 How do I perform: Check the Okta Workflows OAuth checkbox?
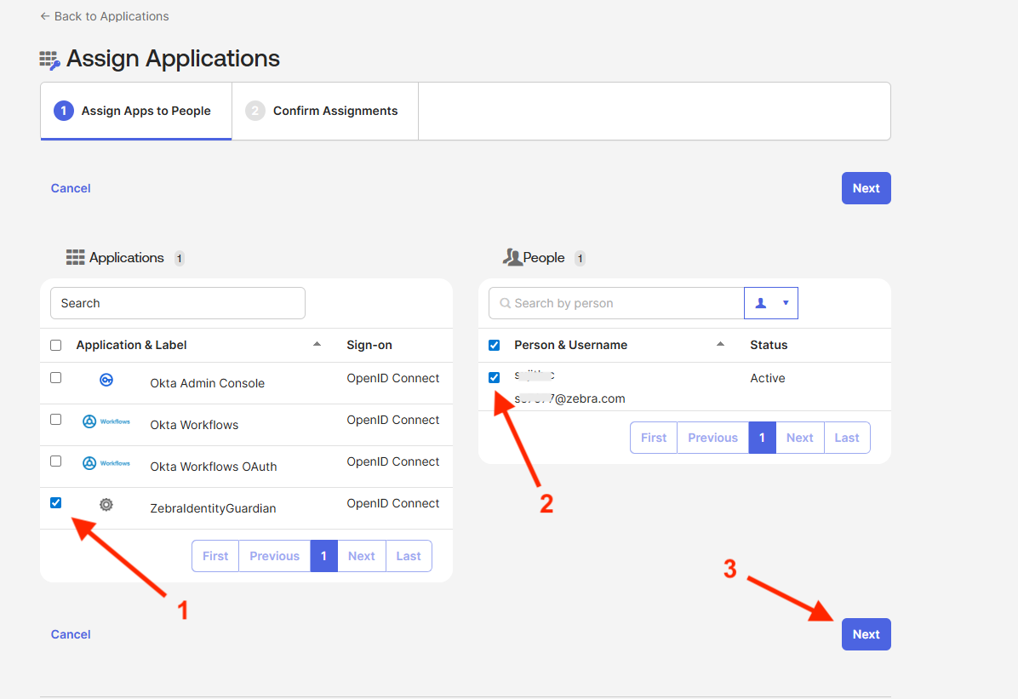point(56,461)
